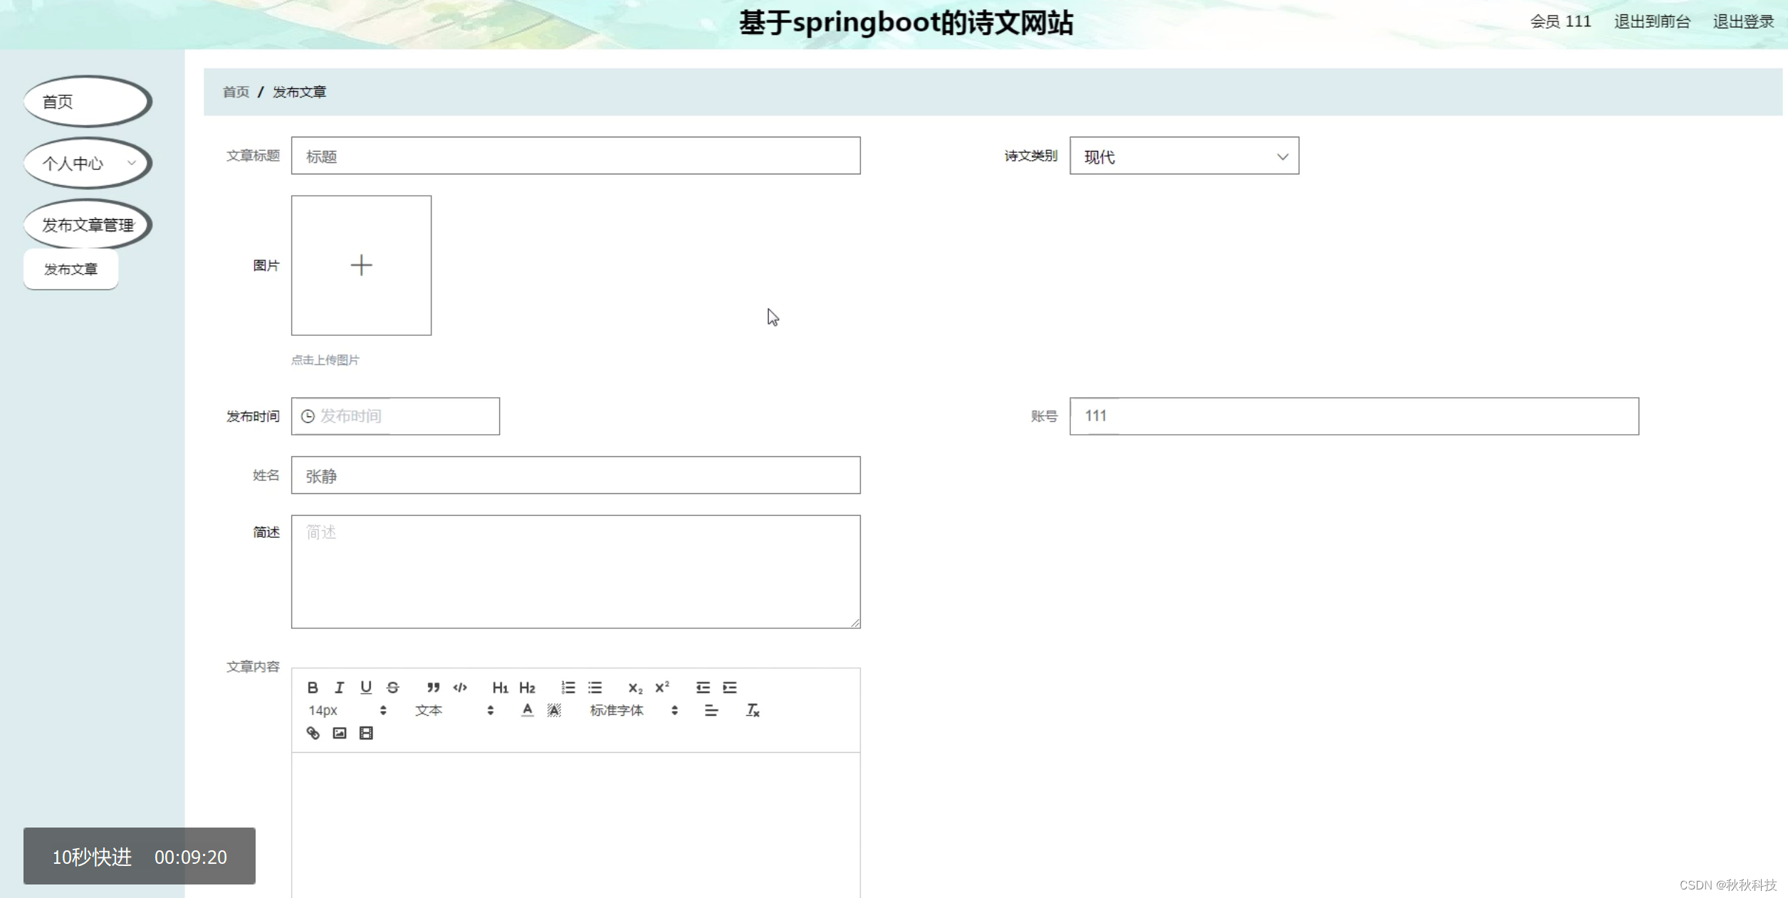Toggle bold formatting in editor

313,687
